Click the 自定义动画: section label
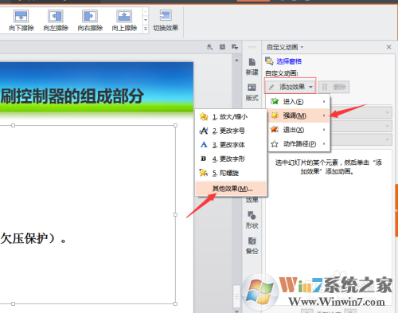398x313 pixels. pyautogui.click(x=282, y=73)
